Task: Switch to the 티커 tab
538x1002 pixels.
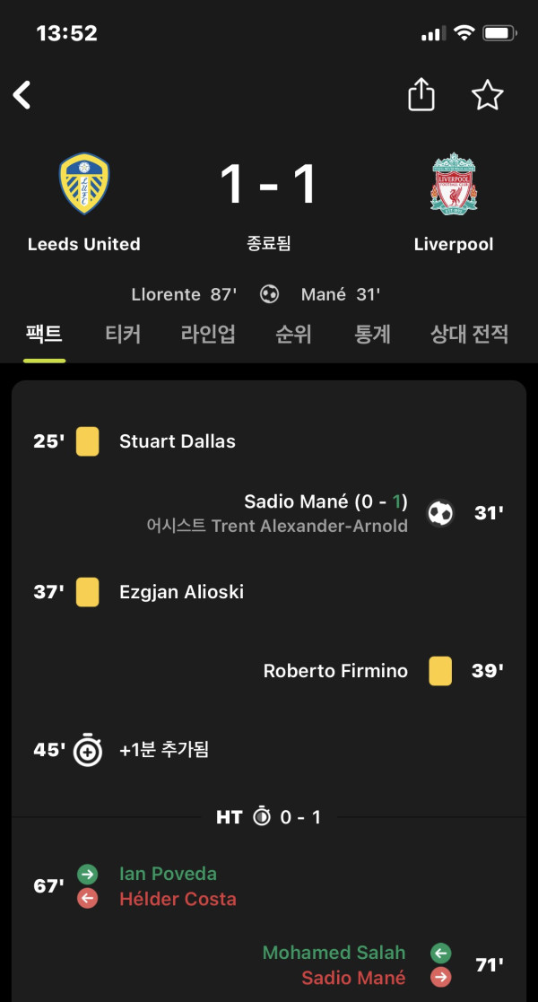Action: (123, 334)
